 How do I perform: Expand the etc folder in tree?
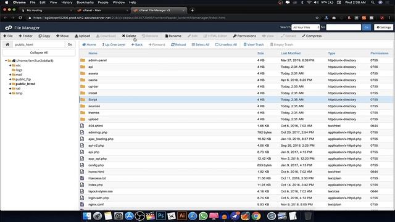point(10,65)
